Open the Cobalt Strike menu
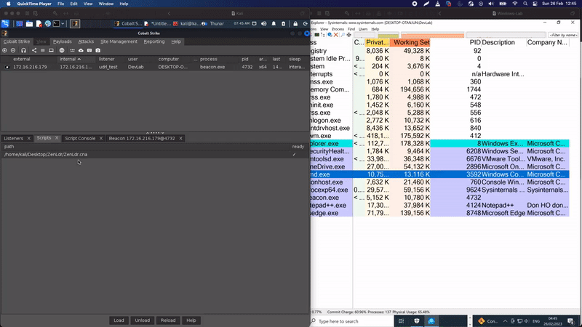Screen dimensions: 582x327 point(17,41)
